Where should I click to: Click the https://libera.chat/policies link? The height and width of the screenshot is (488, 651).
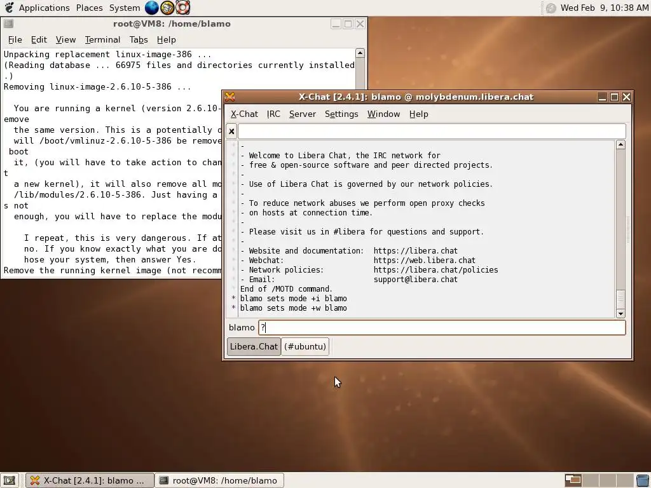(x=435, y=270)
